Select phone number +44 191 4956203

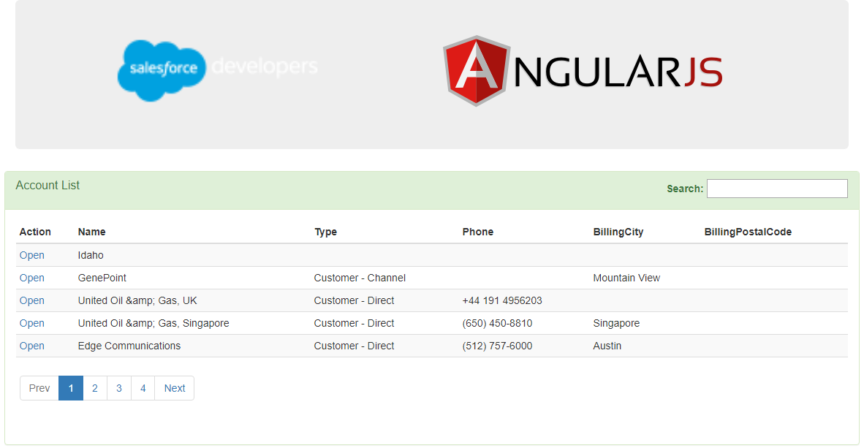point(502,300)
